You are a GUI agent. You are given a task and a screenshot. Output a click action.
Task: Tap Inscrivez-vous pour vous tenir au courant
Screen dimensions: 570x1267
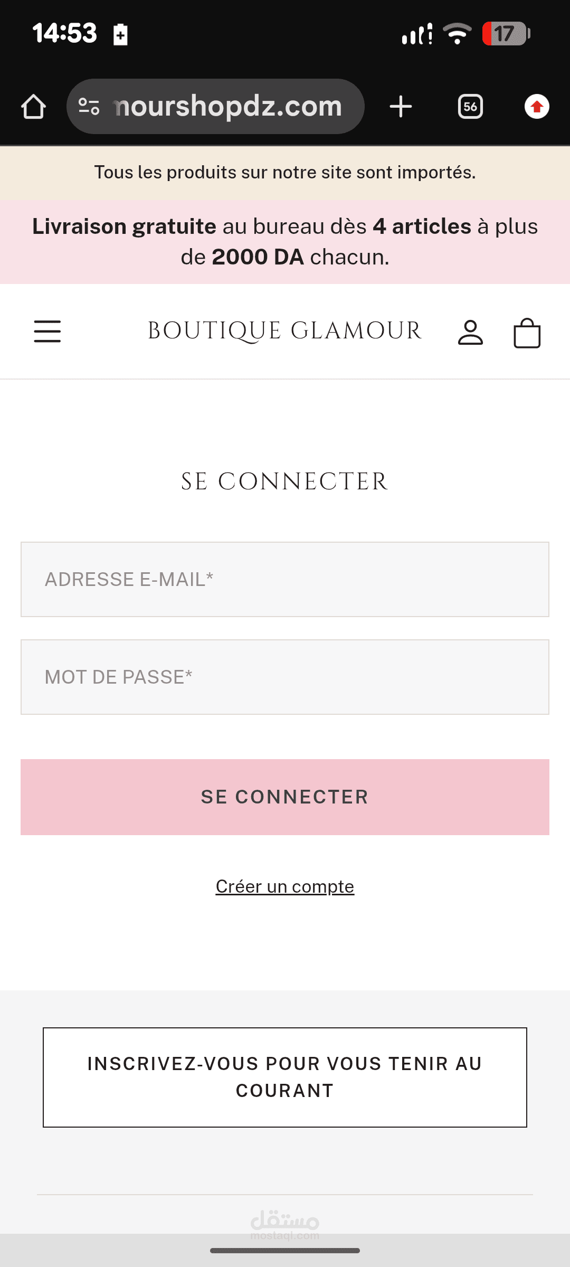tap(285, 1077)
